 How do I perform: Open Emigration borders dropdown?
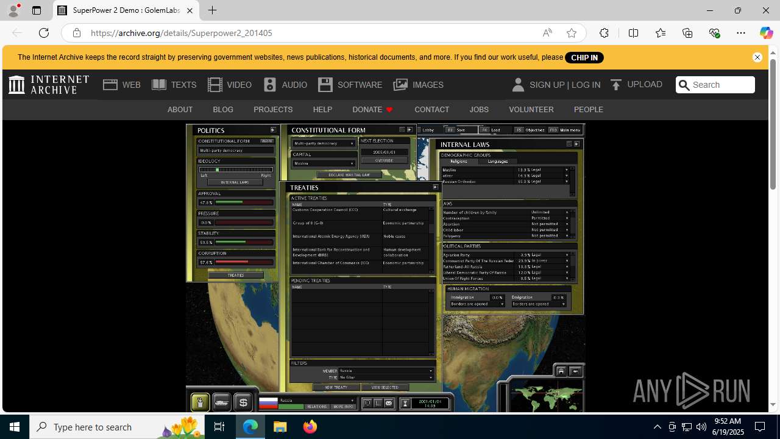pyautogui.click(x=539, y=304)
